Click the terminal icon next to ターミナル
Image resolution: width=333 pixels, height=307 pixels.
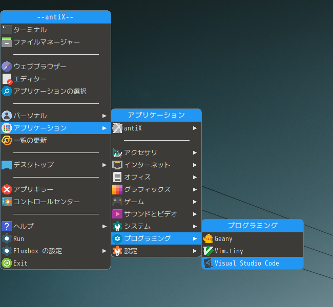tap(7, 30)
